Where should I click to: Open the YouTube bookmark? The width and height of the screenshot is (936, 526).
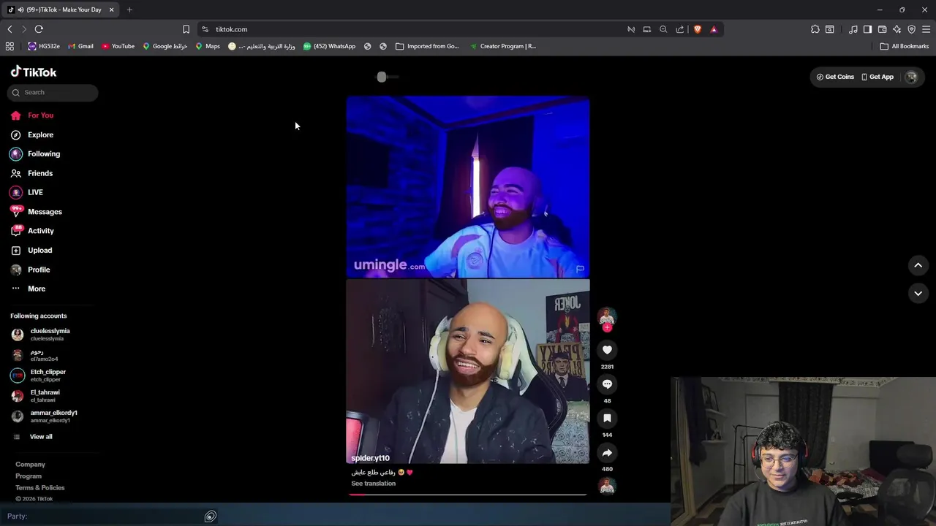pyautogui.click(x=118, y=46)
